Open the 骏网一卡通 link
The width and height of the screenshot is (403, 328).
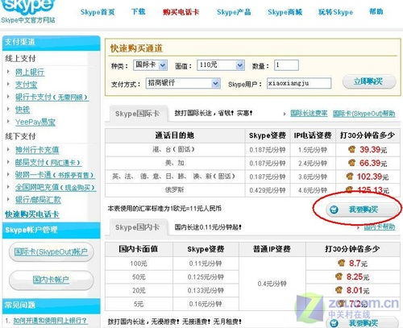(55, 175)
